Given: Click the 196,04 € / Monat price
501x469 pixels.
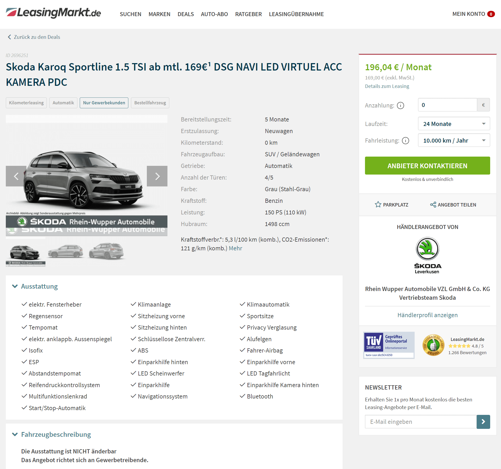Looking at the screenshot, I should click(398, 67).
